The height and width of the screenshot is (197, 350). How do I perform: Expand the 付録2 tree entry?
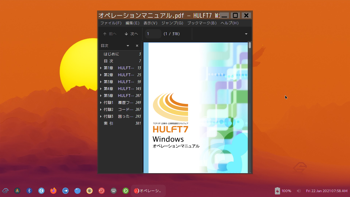point(101,110)
